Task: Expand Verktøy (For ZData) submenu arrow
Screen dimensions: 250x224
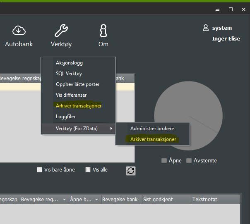Action: [111, 129]
